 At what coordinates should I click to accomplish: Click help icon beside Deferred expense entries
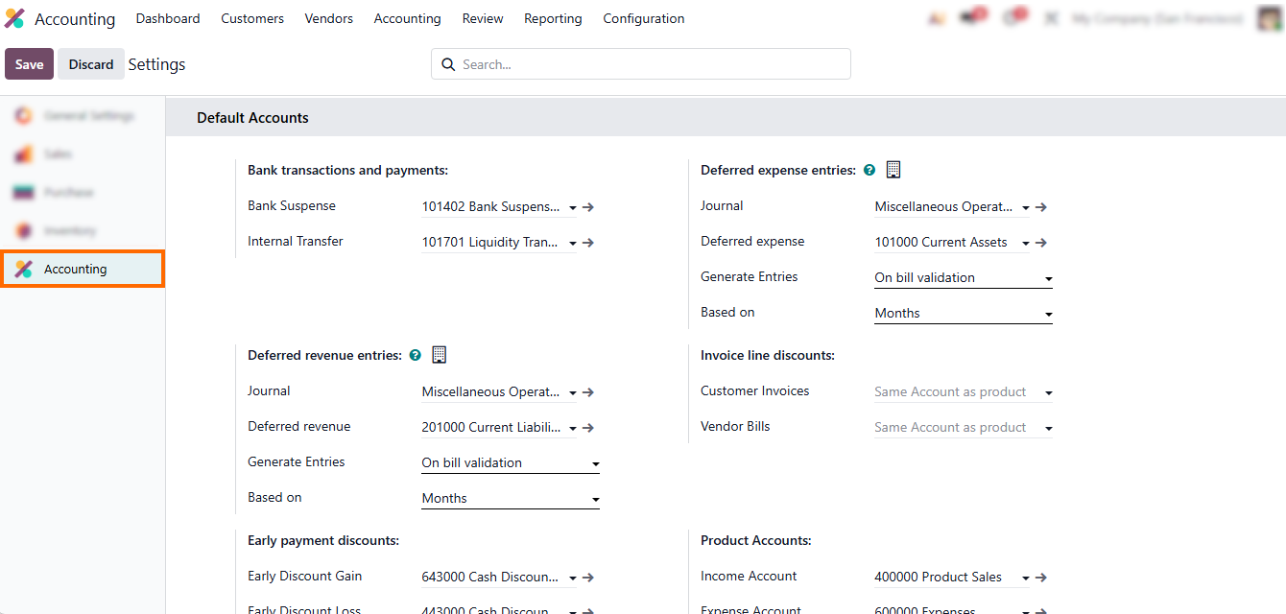coord(869,170)
